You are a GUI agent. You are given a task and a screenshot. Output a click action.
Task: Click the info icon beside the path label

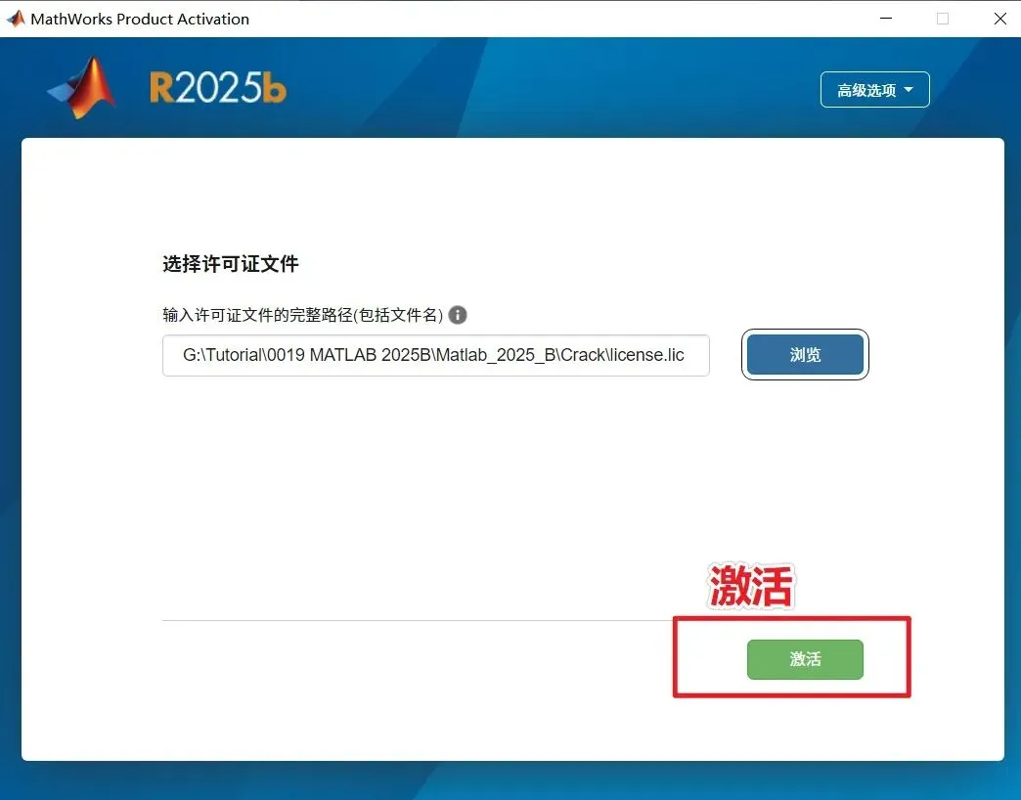[458, 315]
